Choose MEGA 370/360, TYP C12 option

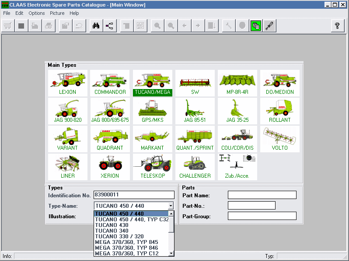131,254
